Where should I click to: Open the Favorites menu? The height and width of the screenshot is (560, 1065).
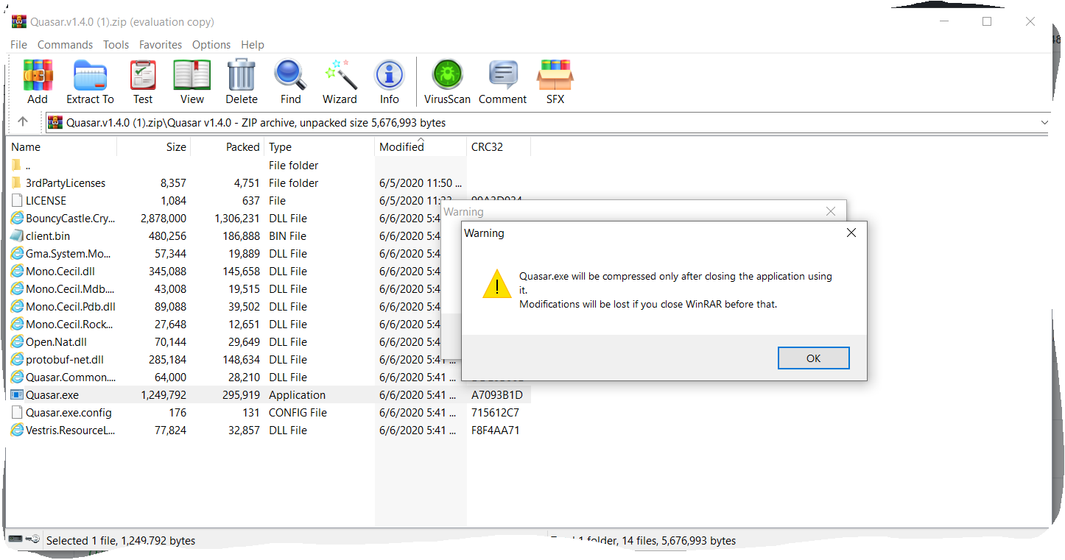point(161,45)
